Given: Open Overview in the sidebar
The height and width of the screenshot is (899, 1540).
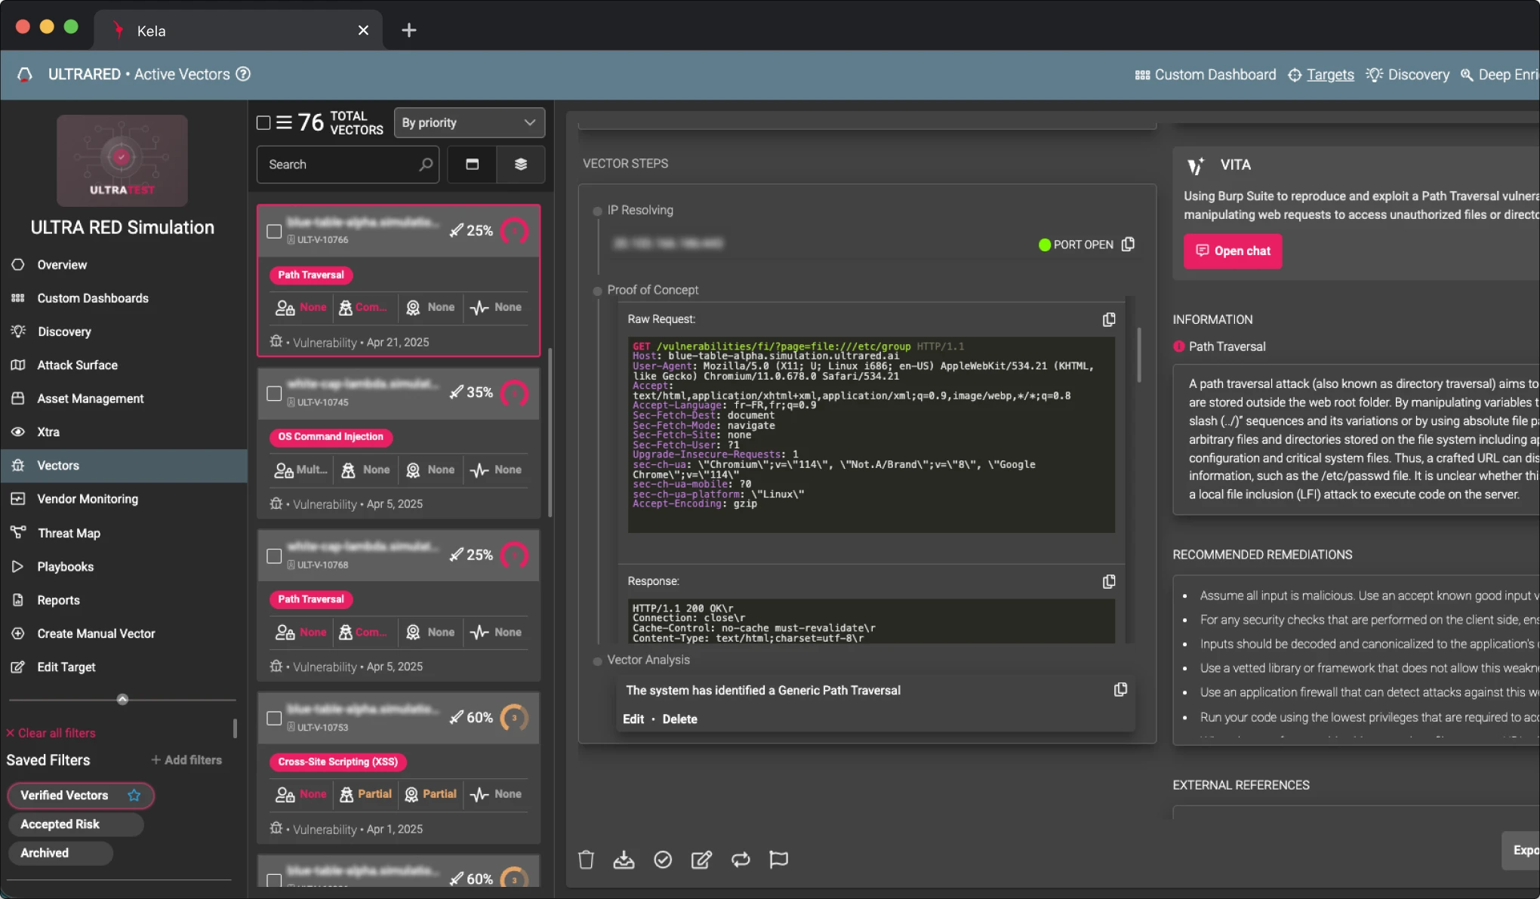Looking at the screenshot, I should coord(123,265).
